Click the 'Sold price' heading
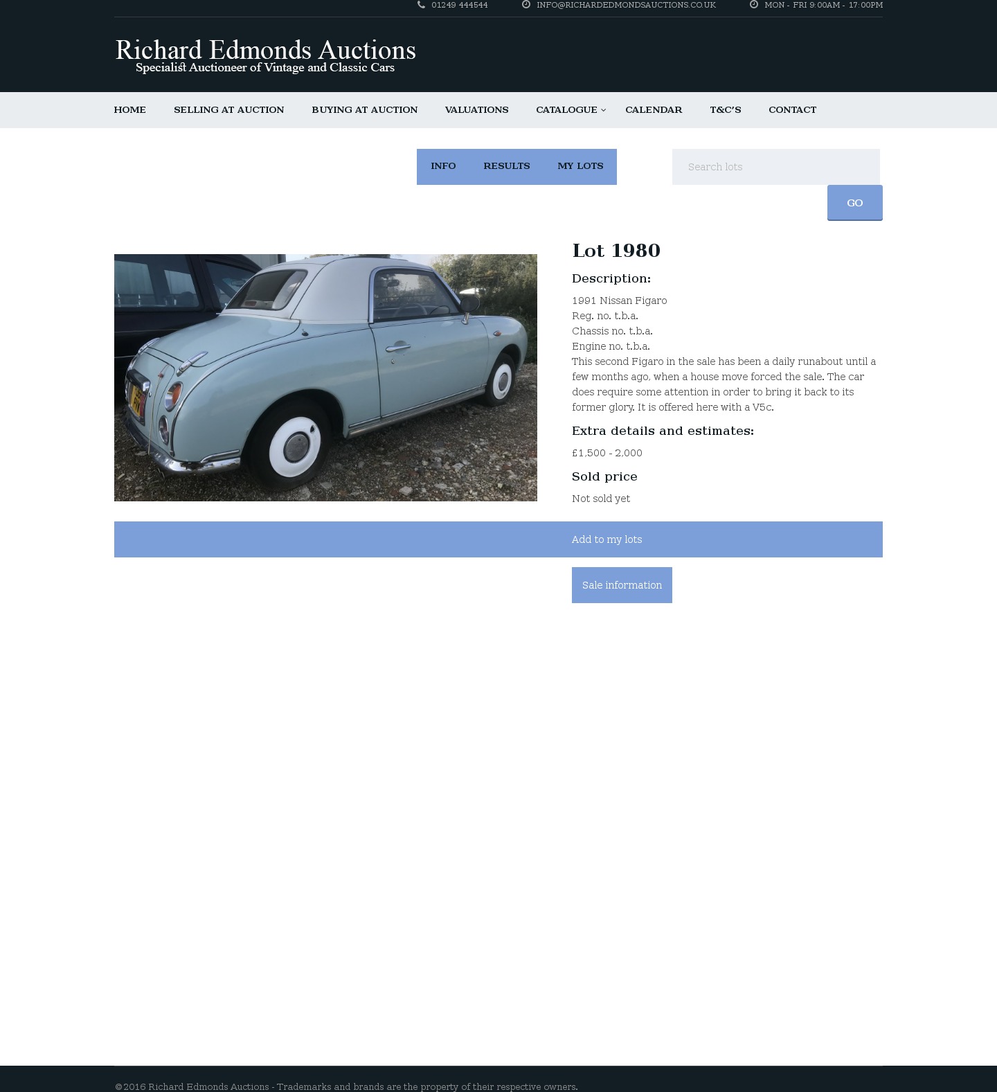This screenshot has width=997, height=1092. click(604, 476)
